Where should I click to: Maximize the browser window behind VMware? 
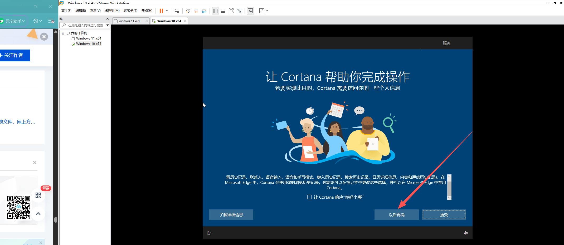[36, 7]
